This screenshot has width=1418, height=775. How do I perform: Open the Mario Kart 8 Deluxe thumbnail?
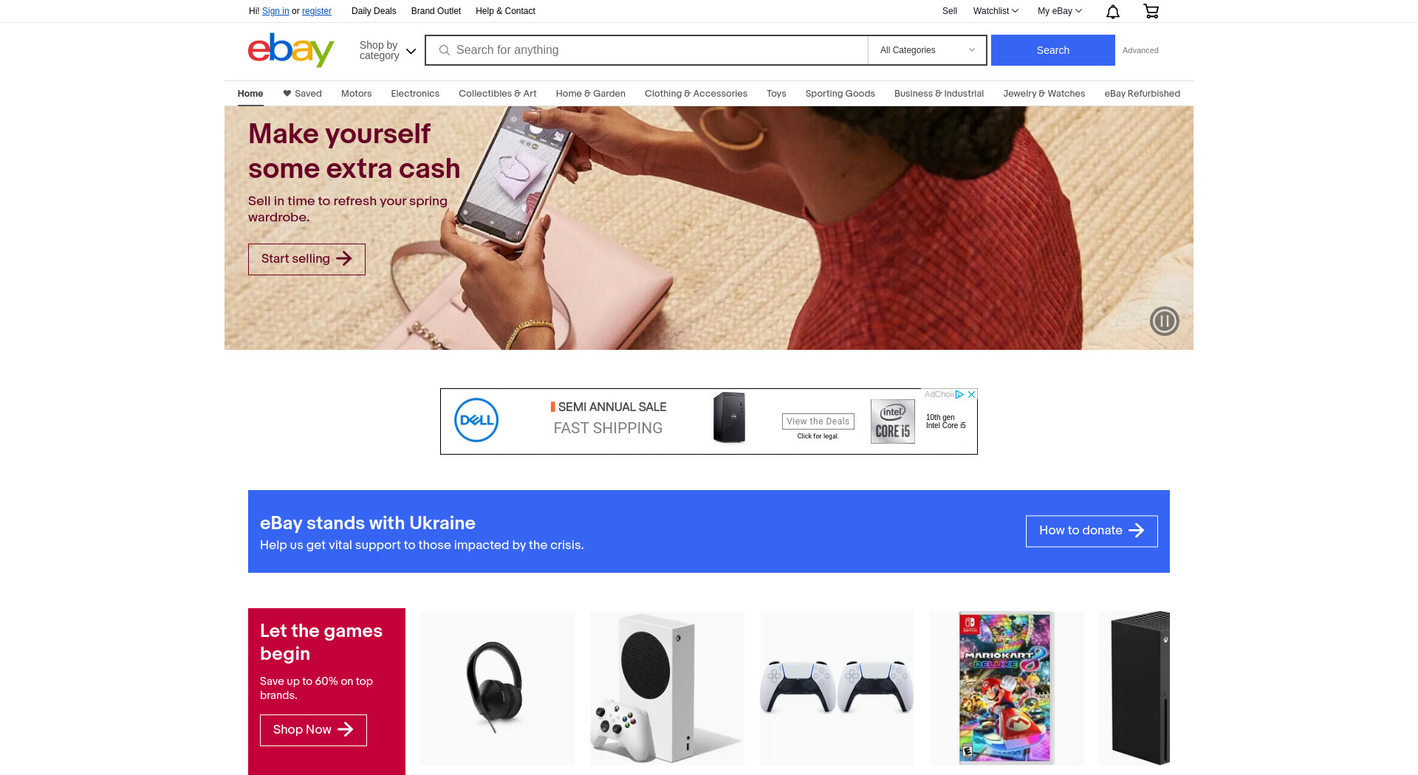click(x=1006, y=688)
